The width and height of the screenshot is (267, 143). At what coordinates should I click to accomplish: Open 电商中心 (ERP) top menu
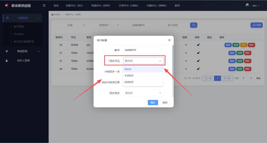[101, 6]
